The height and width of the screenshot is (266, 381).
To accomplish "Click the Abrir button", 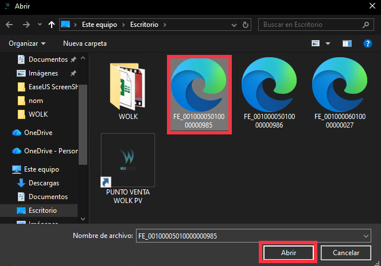I will [x=288, y=252].
